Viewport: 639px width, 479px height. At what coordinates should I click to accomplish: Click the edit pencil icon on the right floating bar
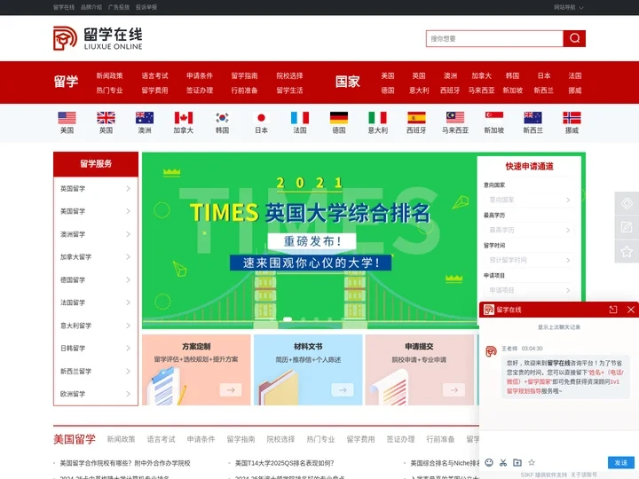(x=627, y=227)
